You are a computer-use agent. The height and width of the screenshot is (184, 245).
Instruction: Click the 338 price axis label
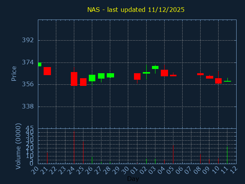coord(28,107)
